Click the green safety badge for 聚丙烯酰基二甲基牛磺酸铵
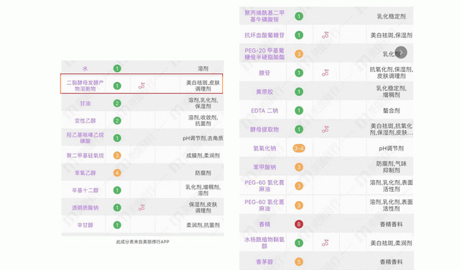The width and height of the screenshot is (460, 270). point(299,16)
